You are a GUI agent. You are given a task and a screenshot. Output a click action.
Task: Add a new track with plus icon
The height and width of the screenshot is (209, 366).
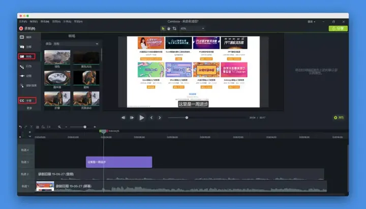coord(29,132)
